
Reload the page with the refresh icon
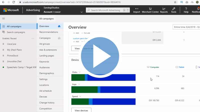click(14, 2)
